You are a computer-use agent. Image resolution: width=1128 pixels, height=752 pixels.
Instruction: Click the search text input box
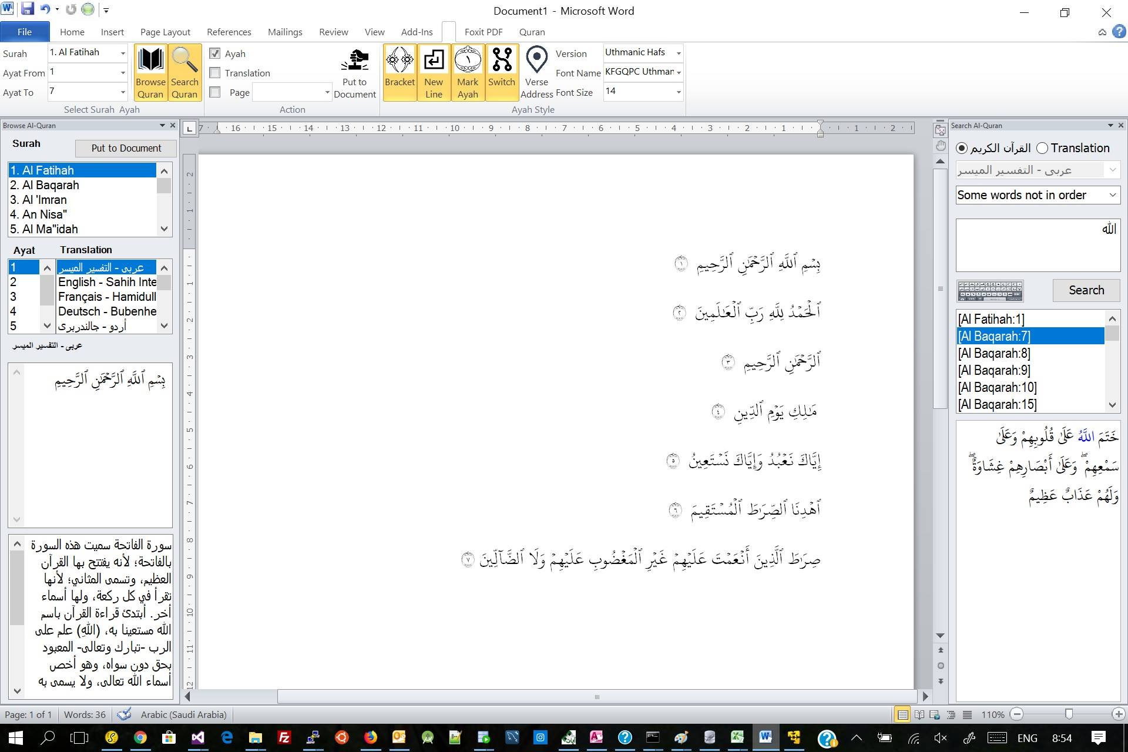coord(1038,246)
